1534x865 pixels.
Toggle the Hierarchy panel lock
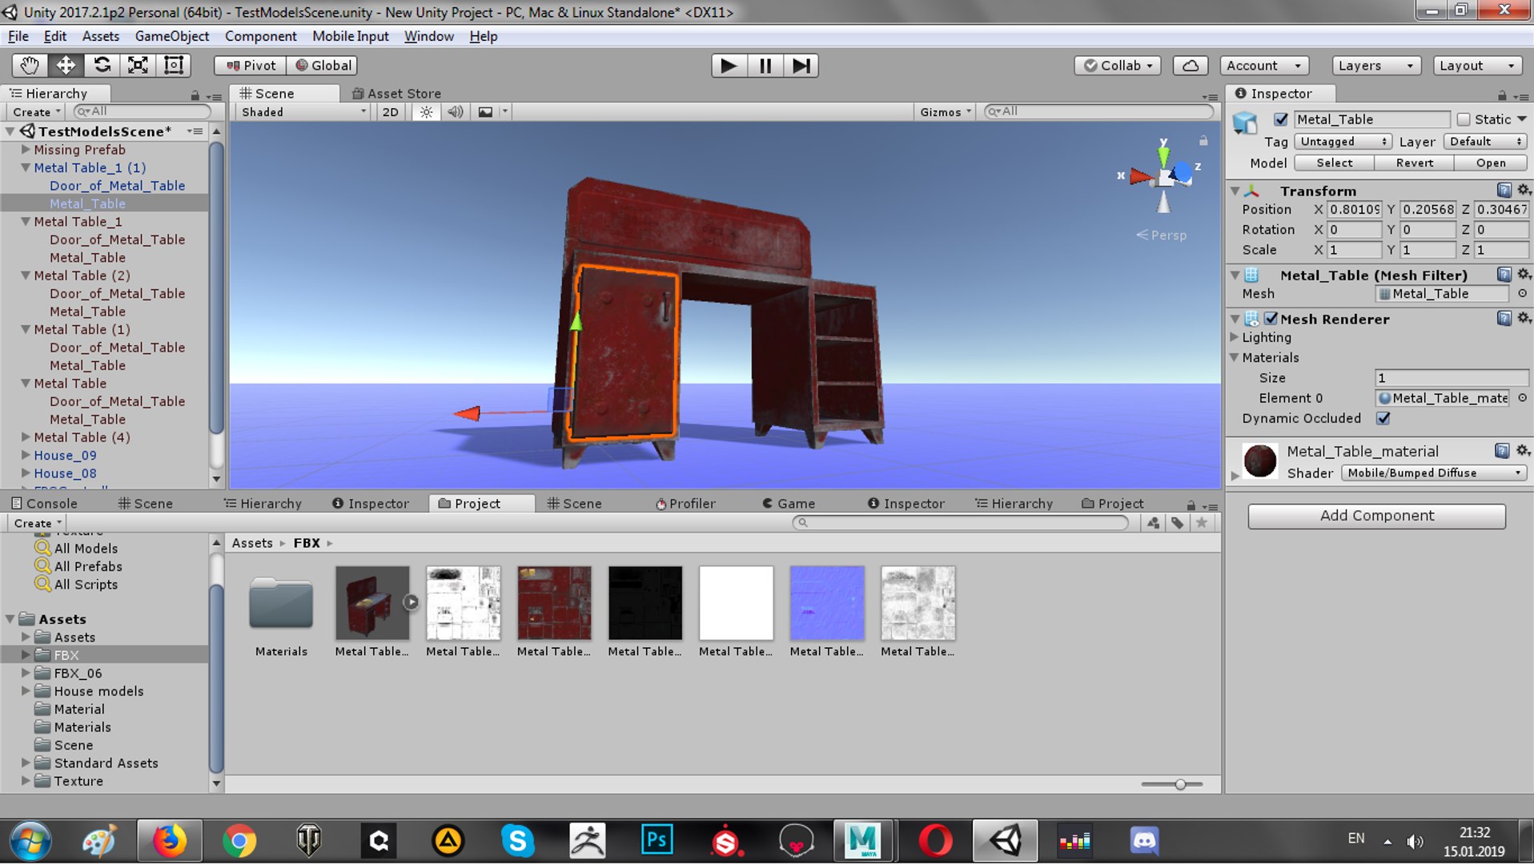[195, 95]
